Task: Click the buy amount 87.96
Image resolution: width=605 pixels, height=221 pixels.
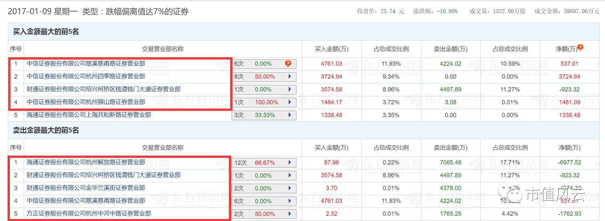Action: [x=331, y=162]
